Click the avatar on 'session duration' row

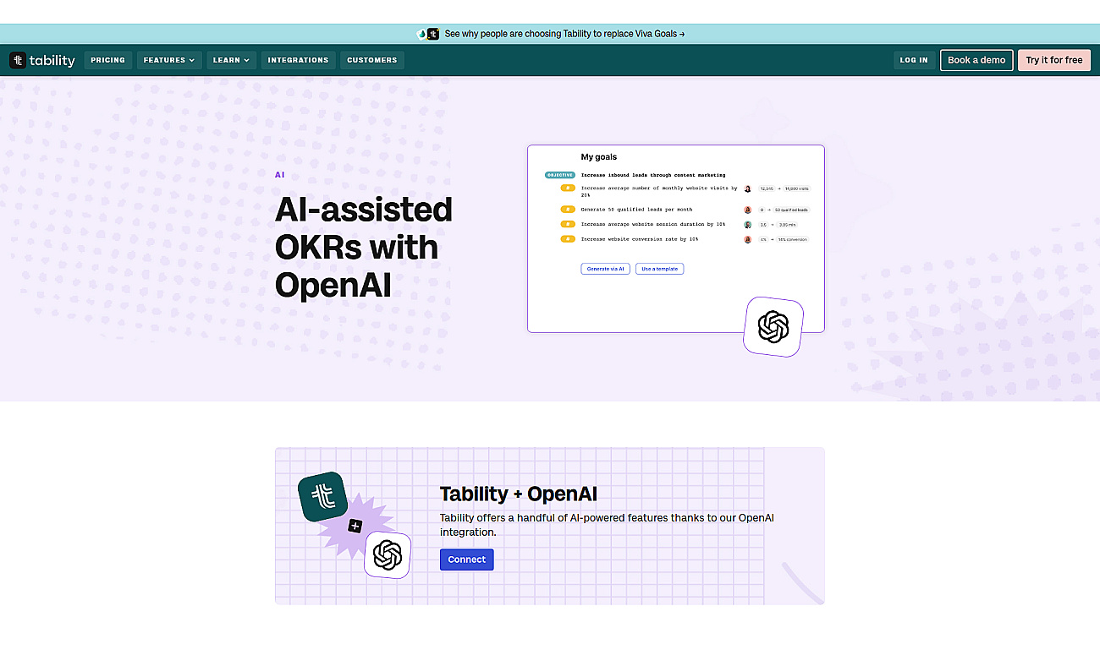(748, 225)
